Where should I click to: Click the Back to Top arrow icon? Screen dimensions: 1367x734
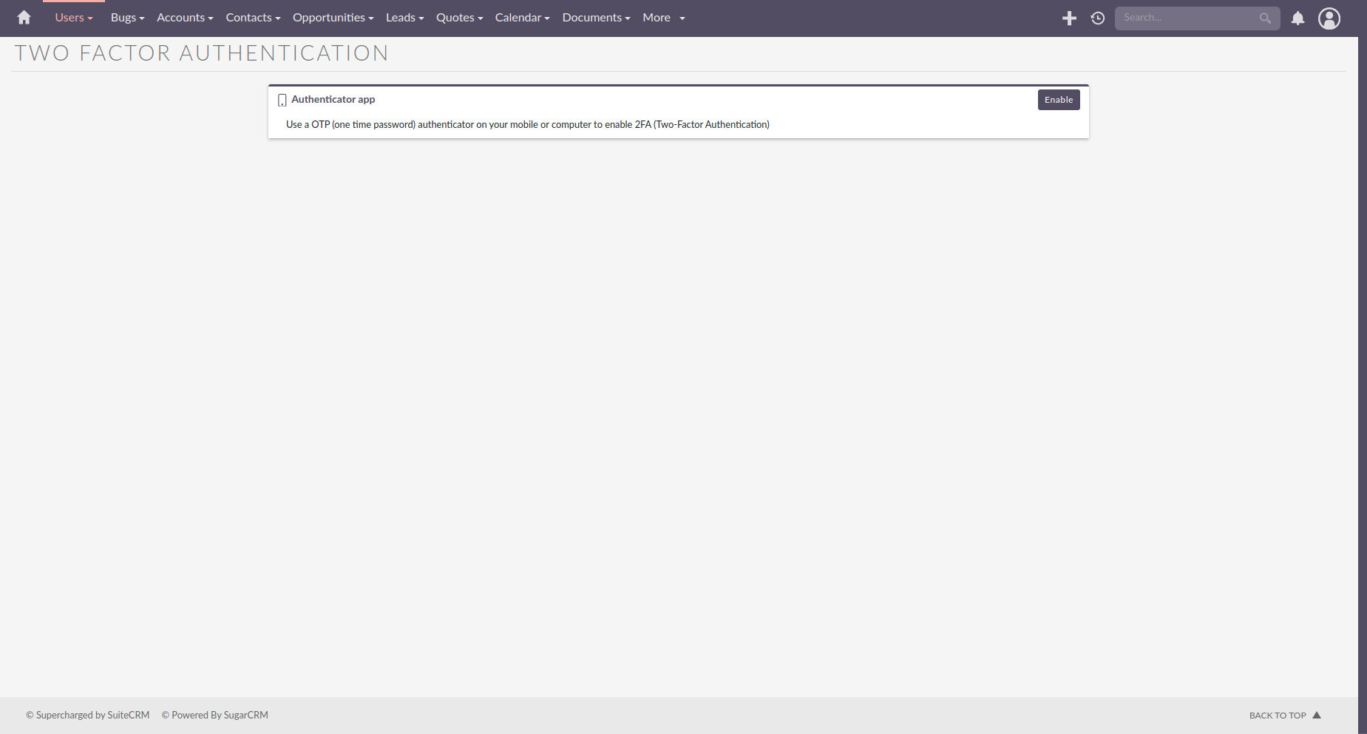1317,715
